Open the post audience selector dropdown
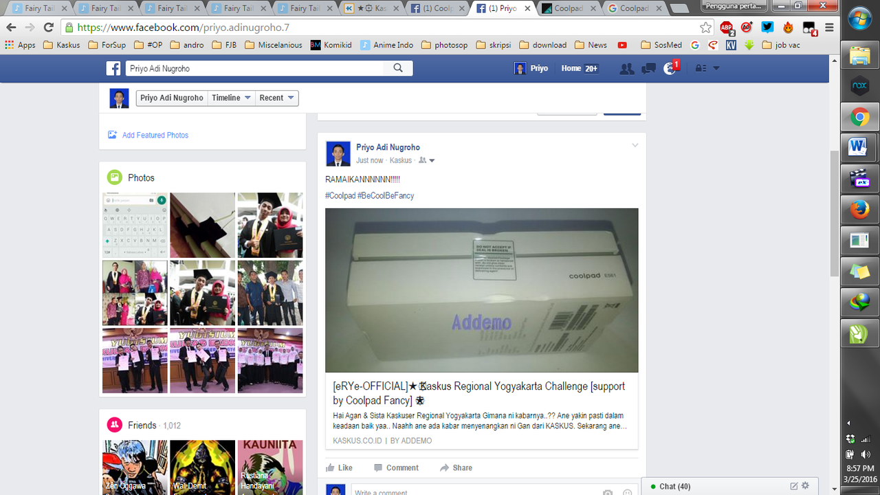This screenshot has width=880, height=495. point(427,160)
